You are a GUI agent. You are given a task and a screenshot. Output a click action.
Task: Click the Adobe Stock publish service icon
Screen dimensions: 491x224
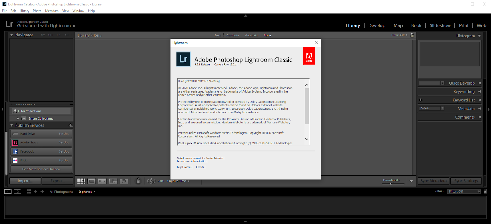pyautogui.click(x=15, y=142)
